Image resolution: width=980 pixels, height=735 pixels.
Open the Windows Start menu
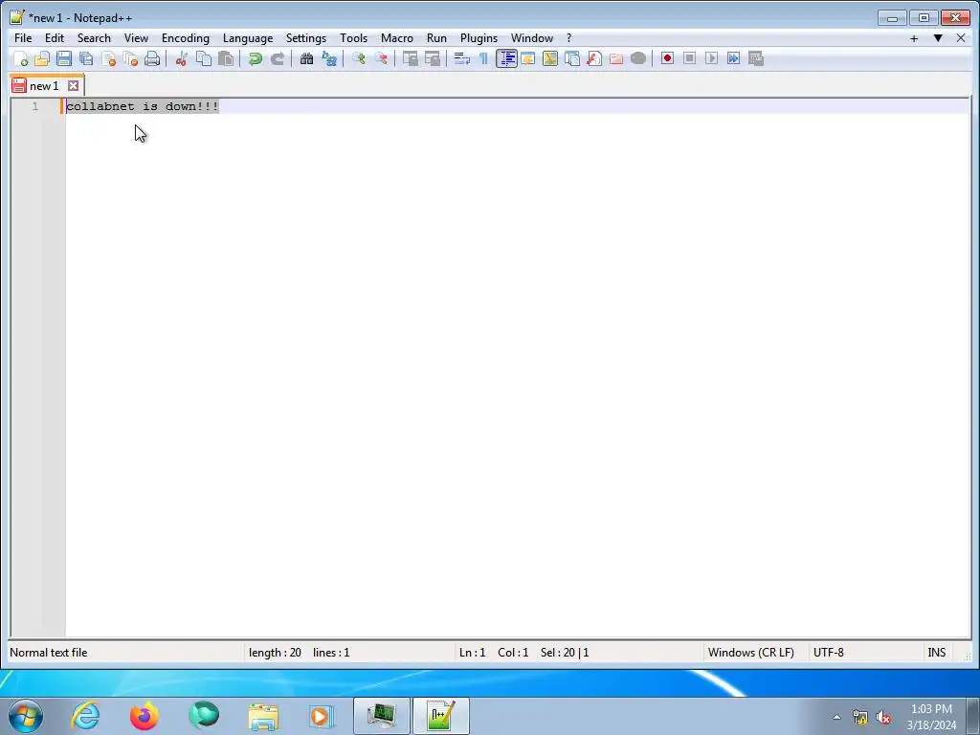tap(26, 716)
